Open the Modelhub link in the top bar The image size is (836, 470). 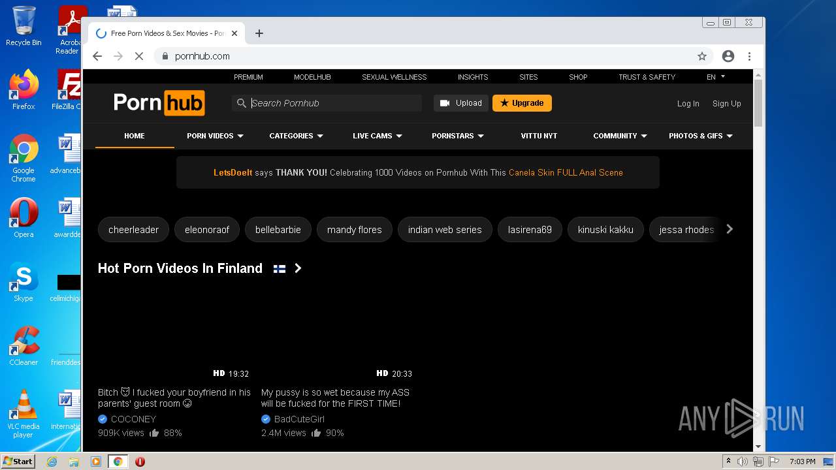pyautogui.click(x=312, y=77)
